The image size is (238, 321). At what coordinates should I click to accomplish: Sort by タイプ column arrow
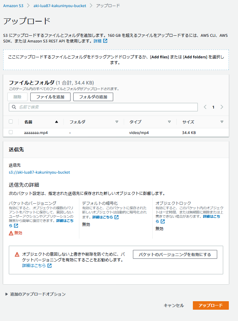click(169, 122)
